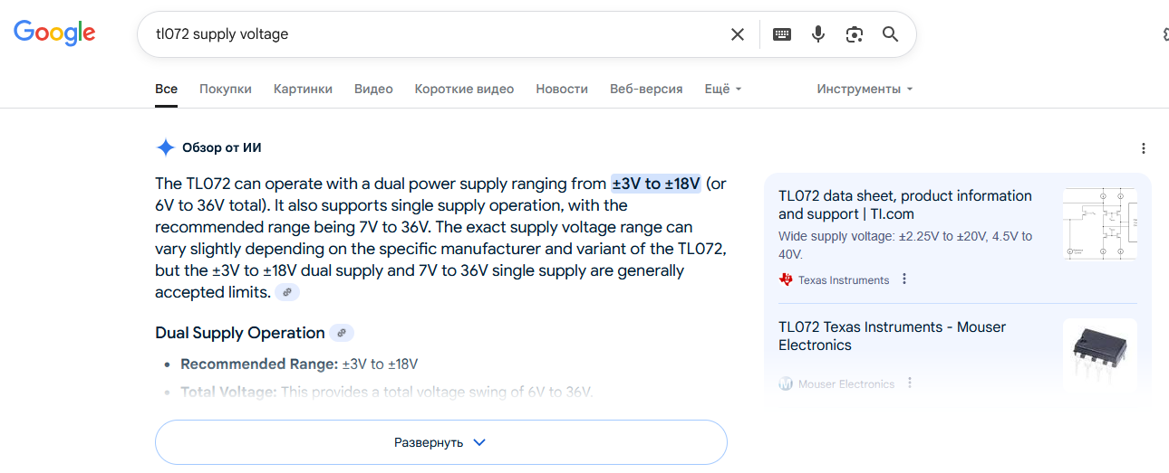Click link chip beside Dual Supply Operation

(x=342, y=333)
